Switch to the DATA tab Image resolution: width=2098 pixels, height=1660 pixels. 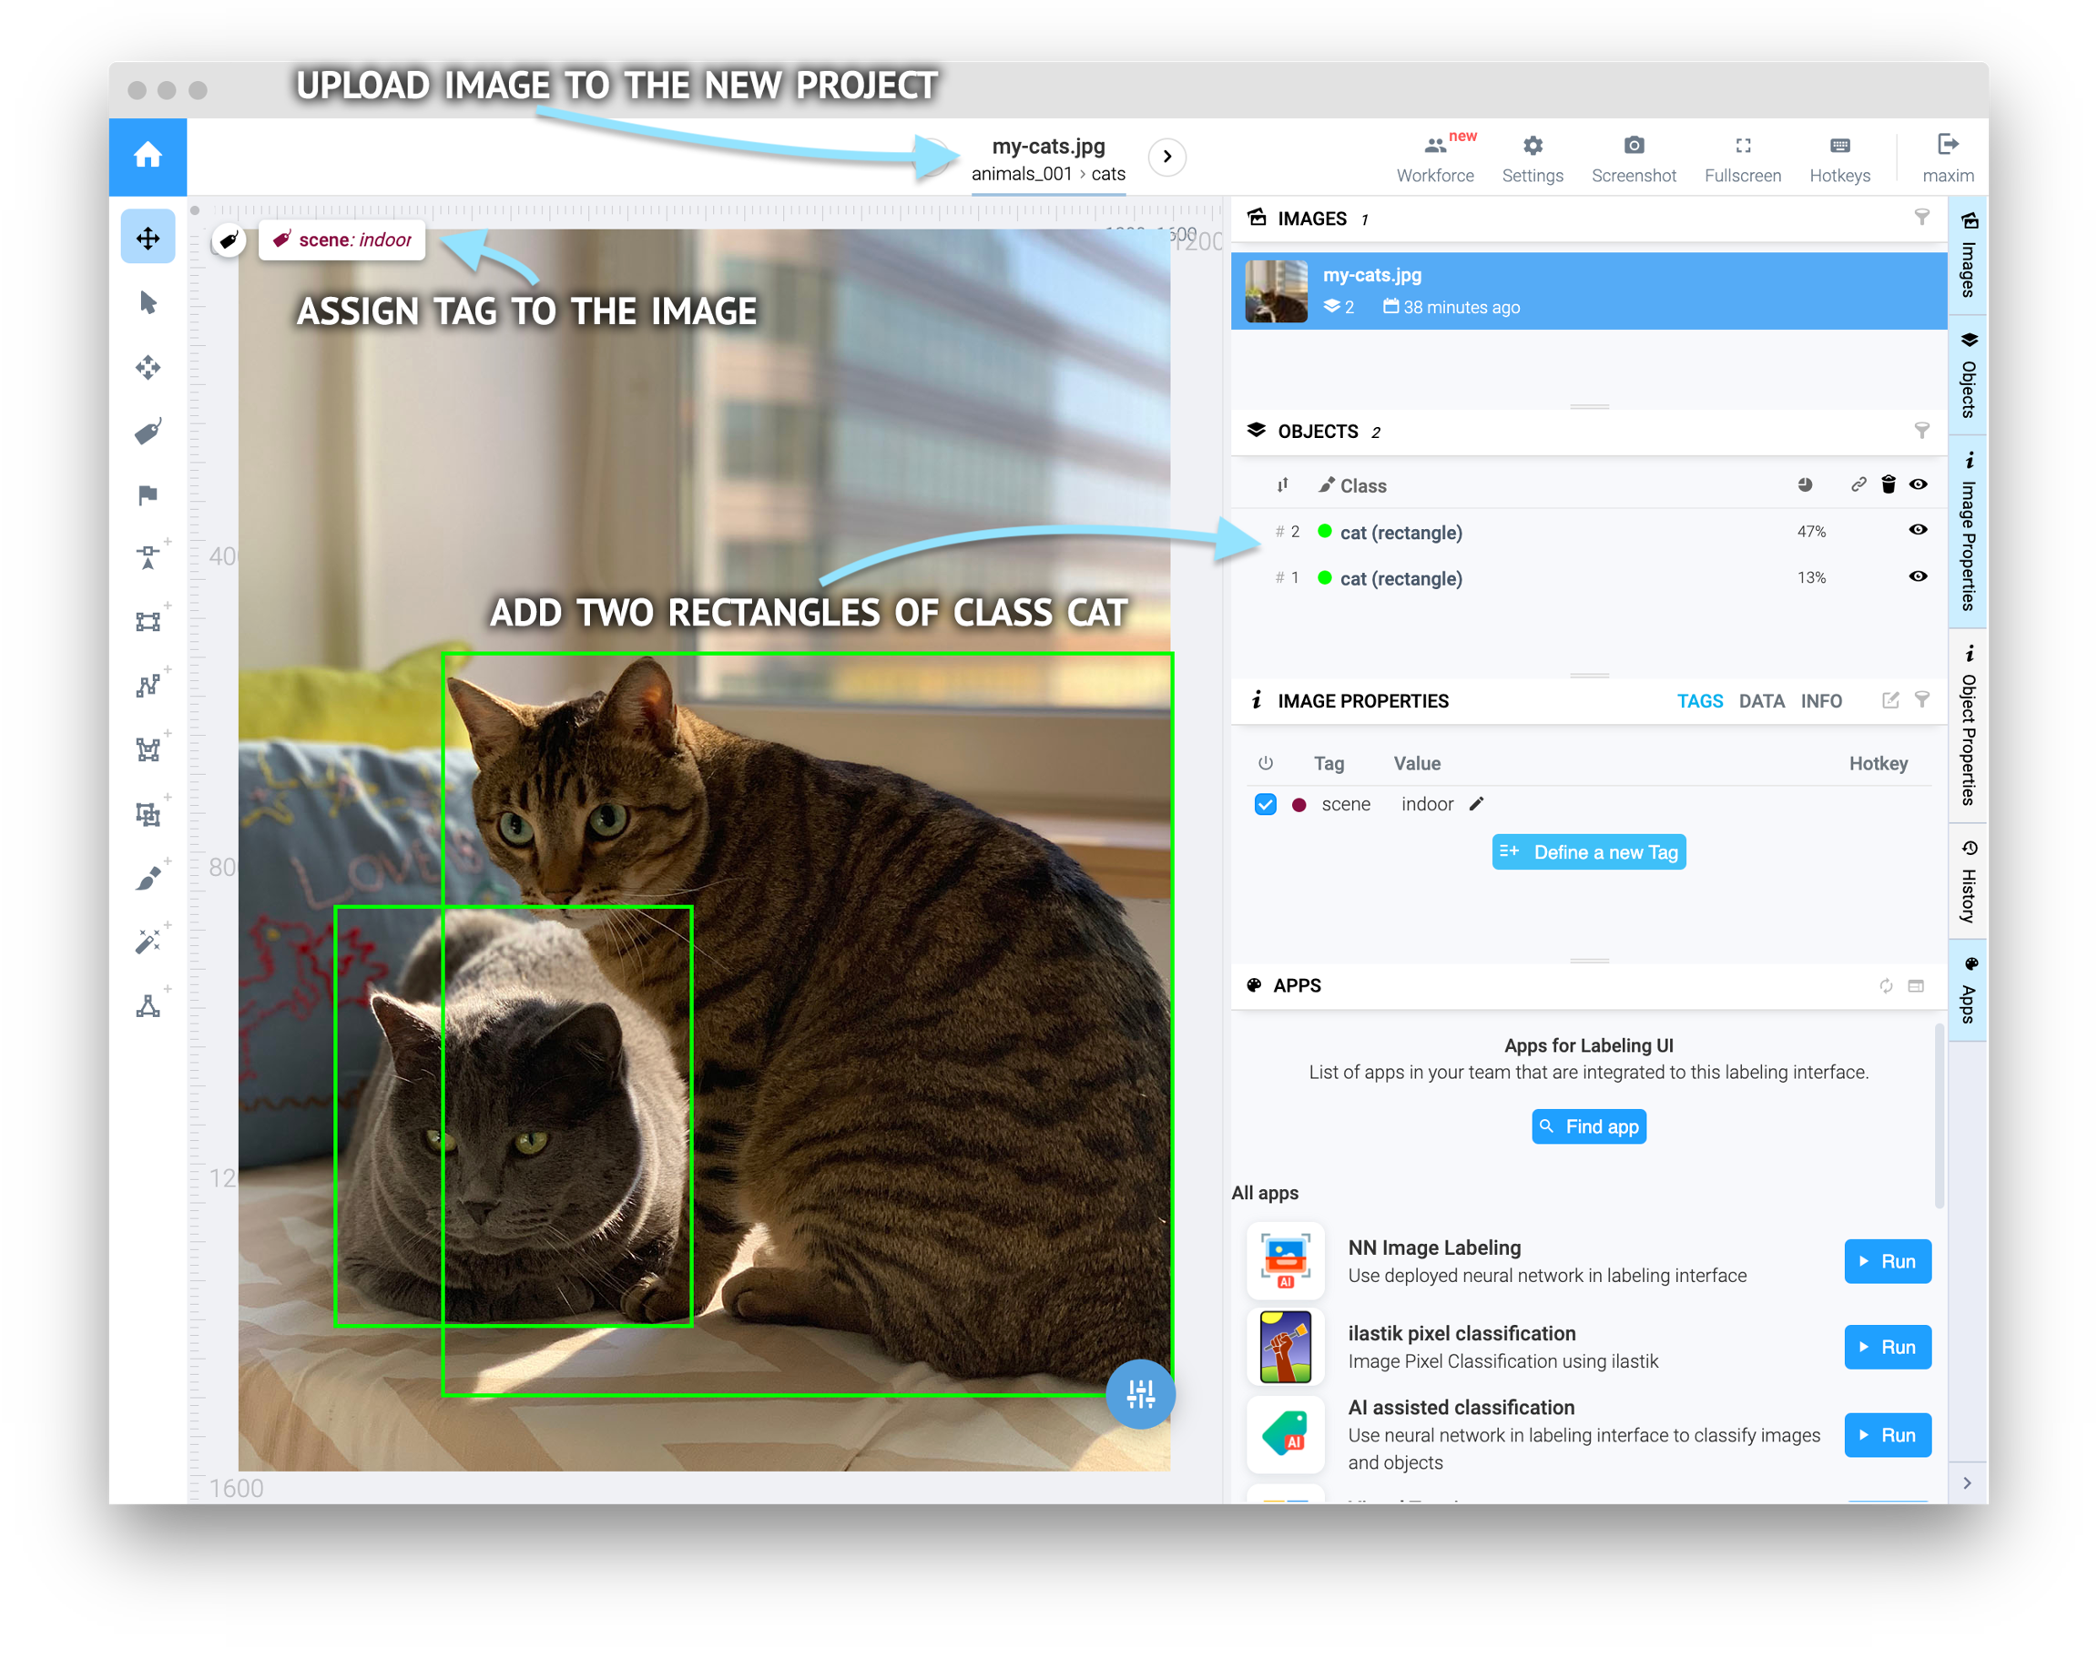coord(1761,701)
